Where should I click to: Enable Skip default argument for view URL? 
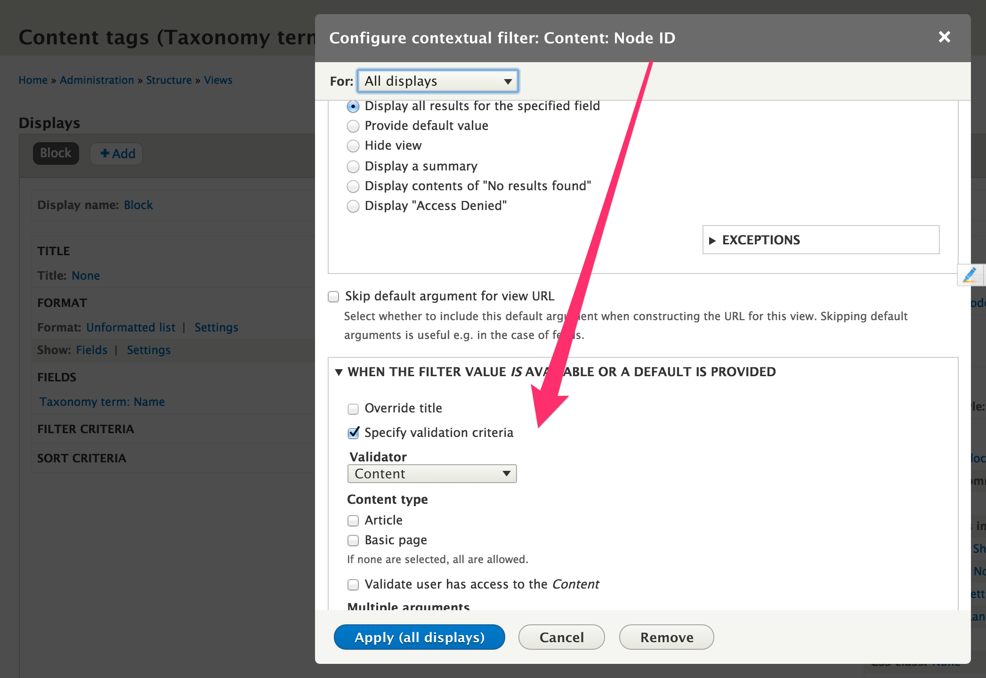[333, 297]
